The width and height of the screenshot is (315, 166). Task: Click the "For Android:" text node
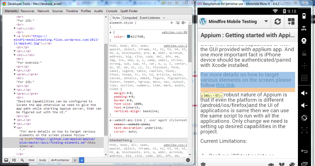tap(29, 63)
